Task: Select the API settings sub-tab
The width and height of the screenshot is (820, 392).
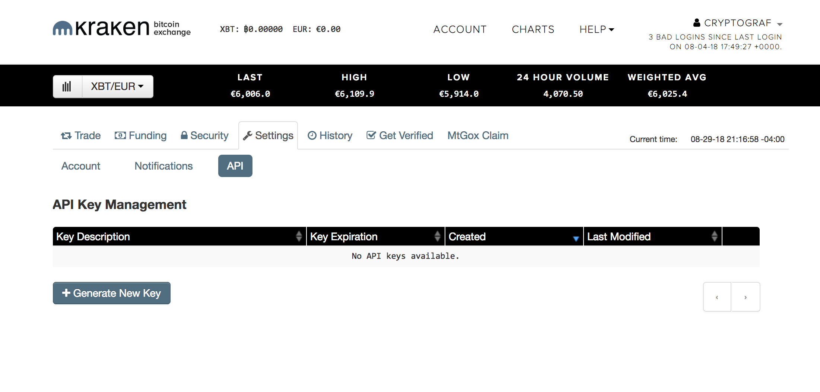Action: (235, 166)
